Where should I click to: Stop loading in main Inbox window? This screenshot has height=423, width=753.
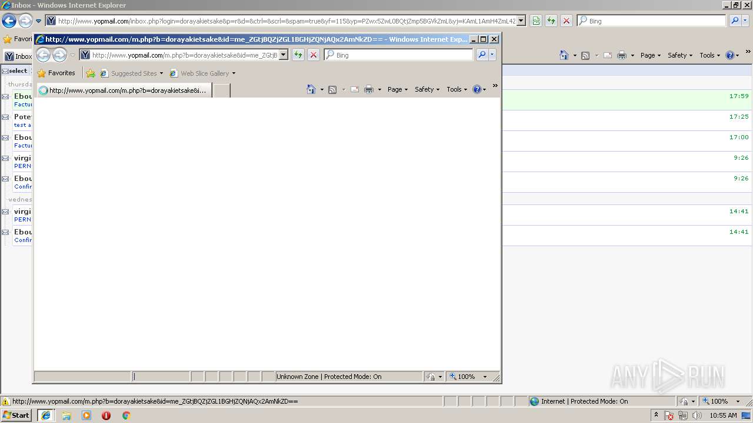pyautogui.click(x=567, y=21)
